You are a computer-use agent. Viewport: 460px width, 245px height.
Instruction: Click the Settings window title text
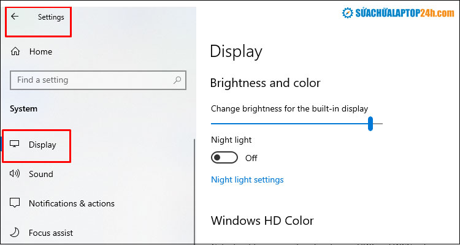[x=51, y=17]
